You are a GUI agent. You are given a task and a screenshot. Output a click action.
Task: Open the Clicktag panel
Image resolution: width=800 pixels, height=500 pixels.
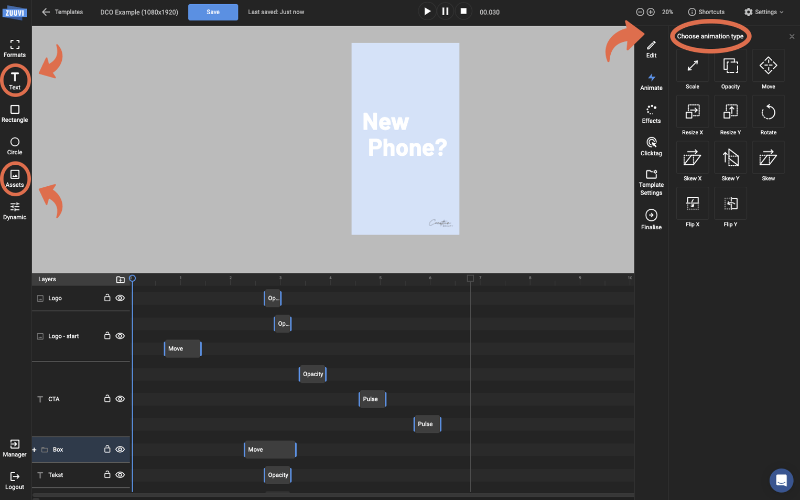(x=651, y=146)
